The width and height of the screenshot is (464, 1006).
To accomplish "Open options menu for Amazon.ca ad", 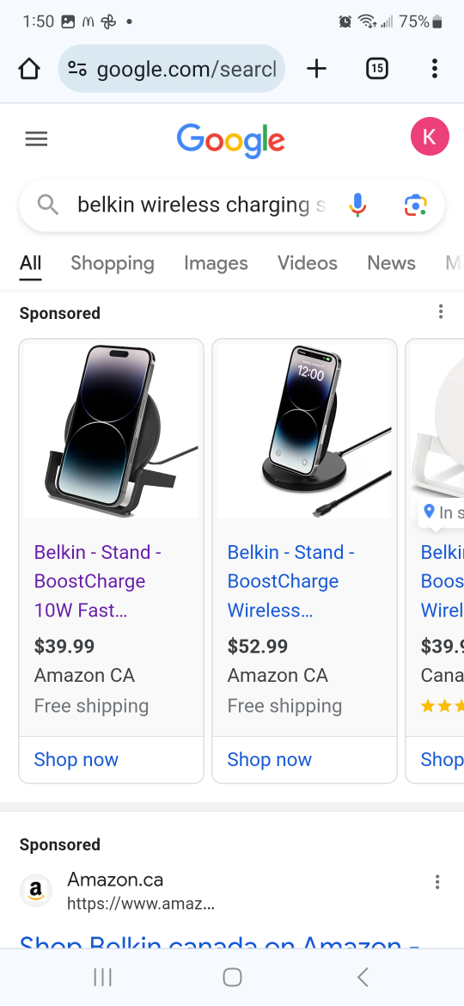I will tap(437, 882).
